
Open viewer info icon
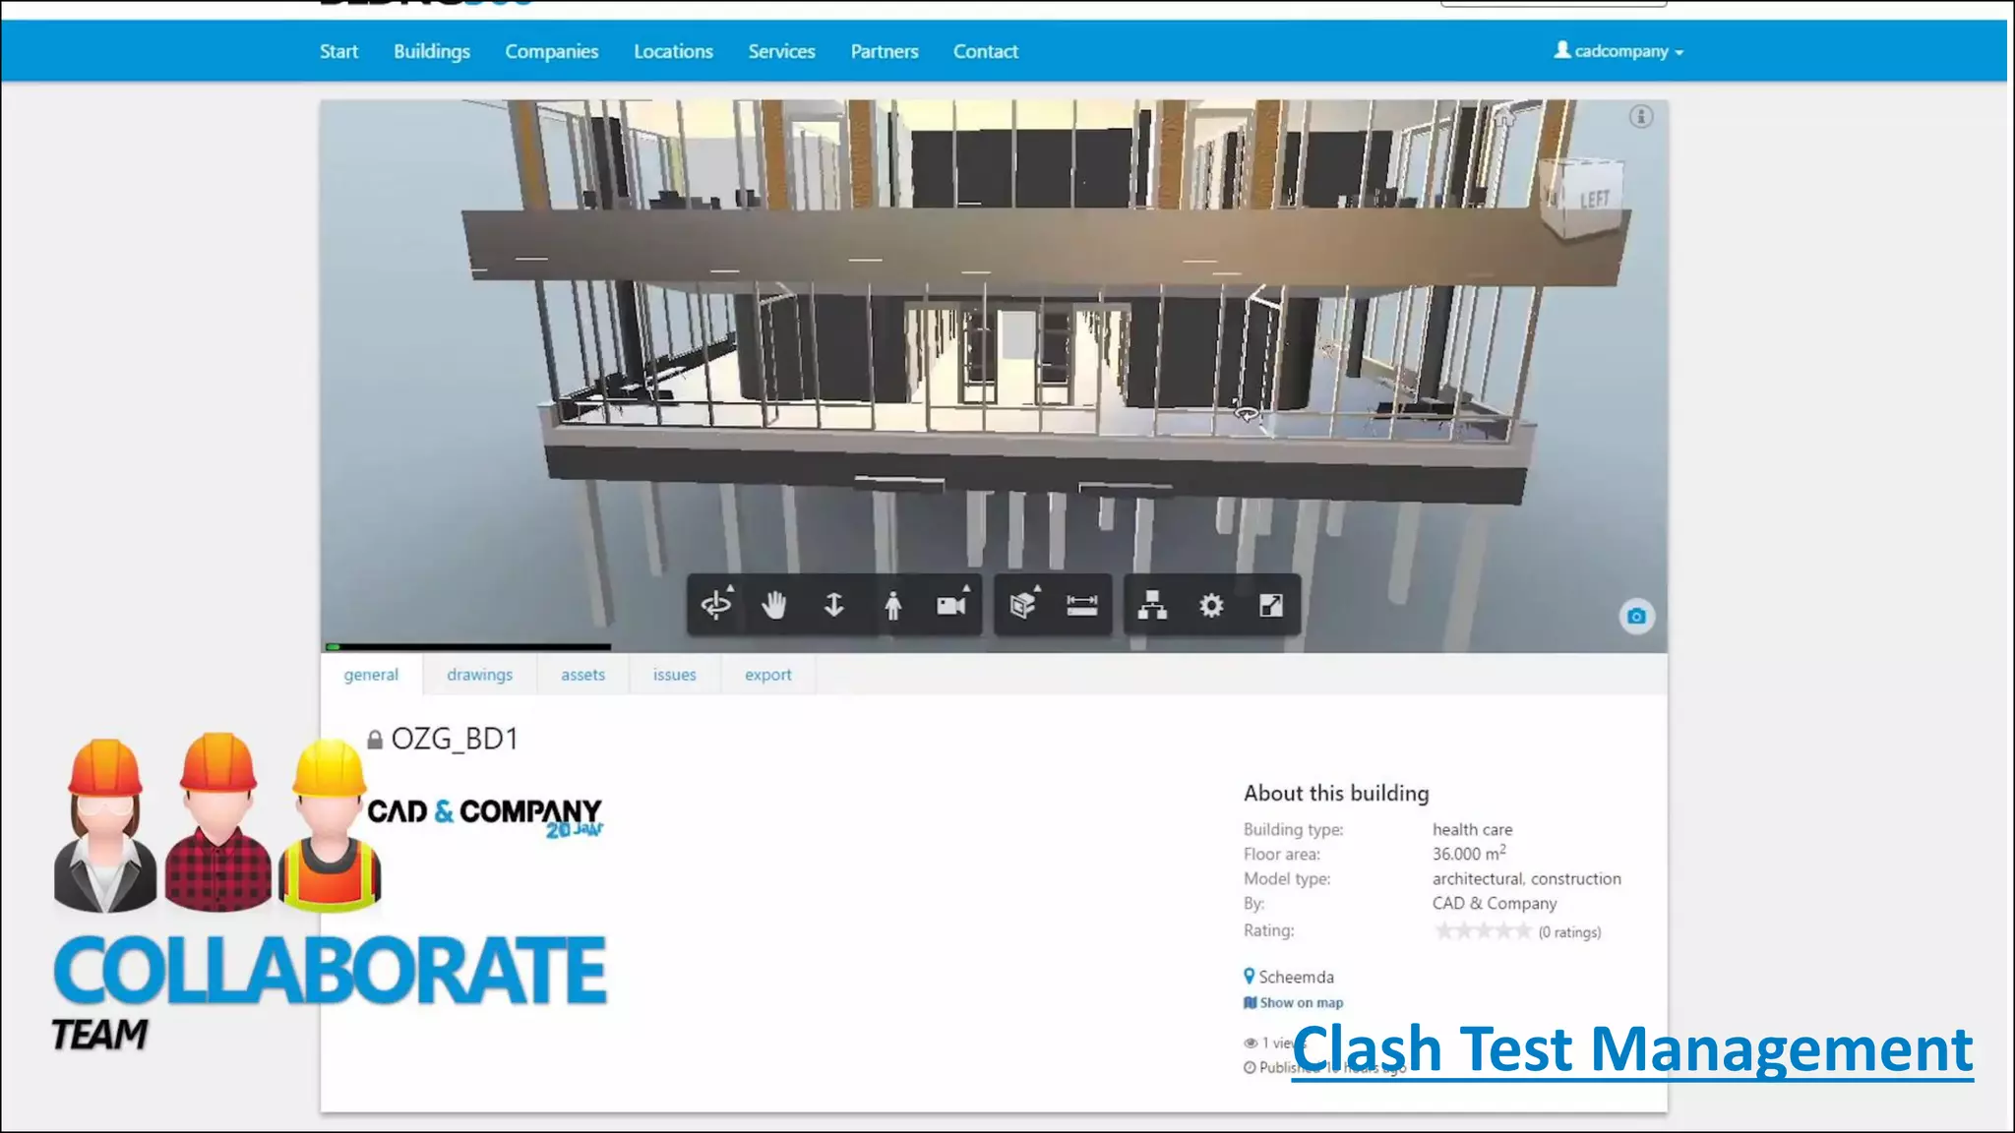pos(1640,117)
